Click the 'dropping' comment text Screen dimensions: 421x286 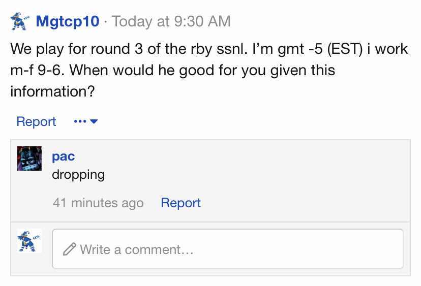(x=78, y=175)
